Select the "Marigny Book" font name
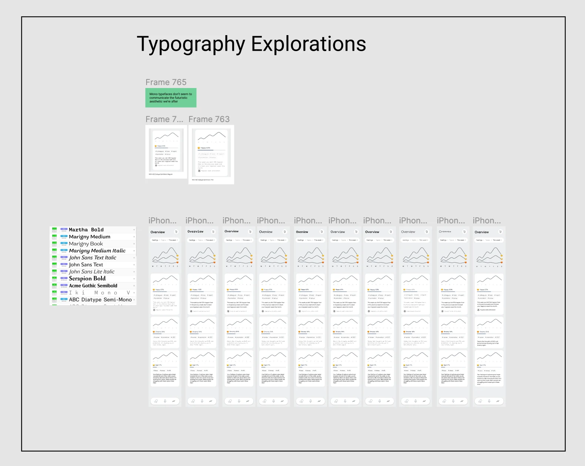 (86, 244)
